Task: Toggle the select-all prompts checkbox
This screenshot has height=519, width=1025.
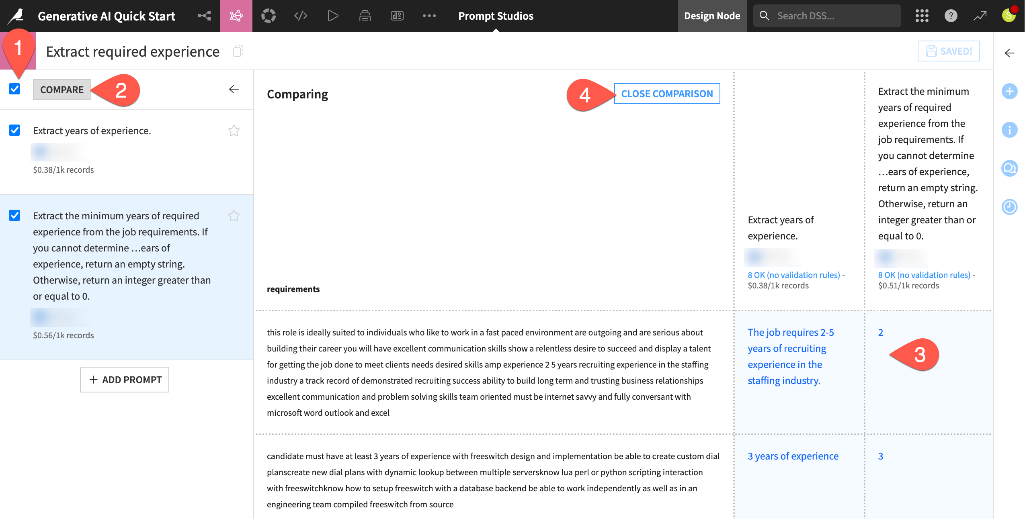Action: (14, 89)
